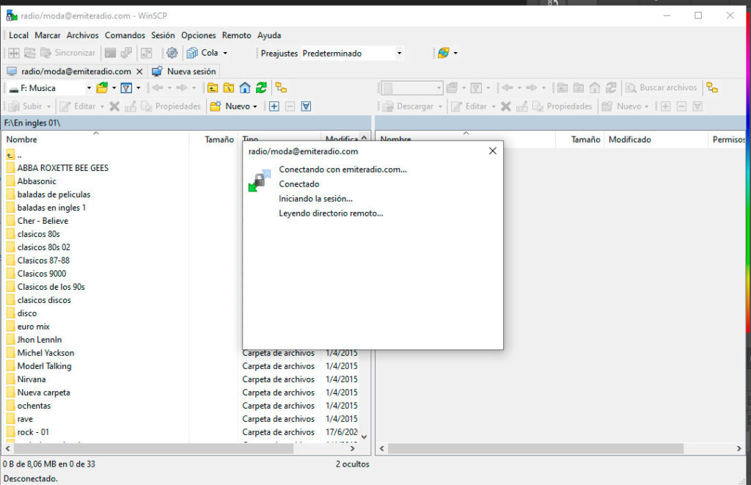Viewport: 751px width, 485px height.
Task: Open the Remoto menu
Action: coord(237,35)
